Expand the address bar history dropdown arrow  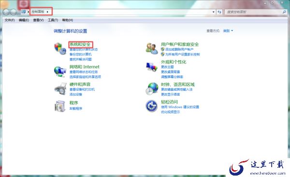click(x=214, y=12)
